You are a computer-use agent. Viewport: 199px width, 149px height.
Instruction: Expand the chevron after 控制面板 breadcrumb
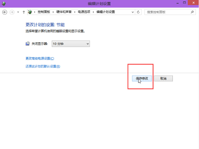tap(54, 12)
